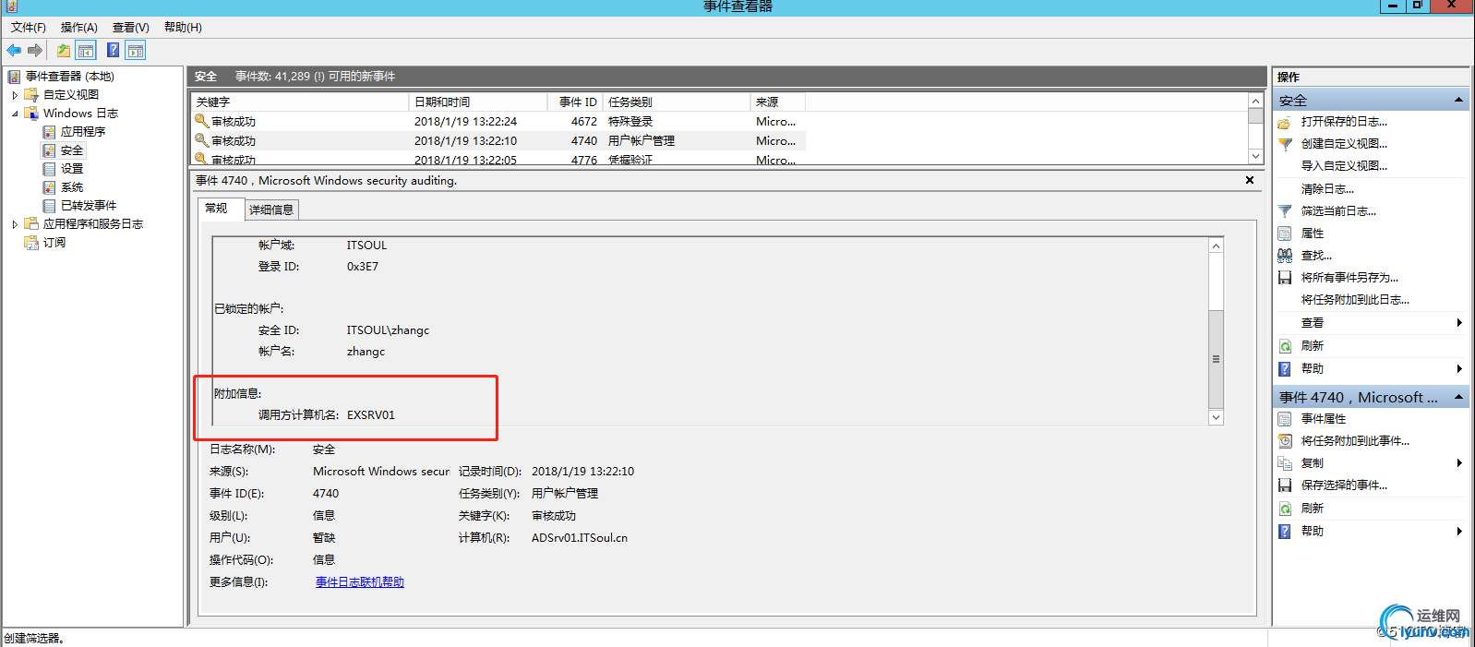The image size is (1475, 647).
Task: Expand 应用程序和服务日志 tree node
Action: [x=15, y=224]
